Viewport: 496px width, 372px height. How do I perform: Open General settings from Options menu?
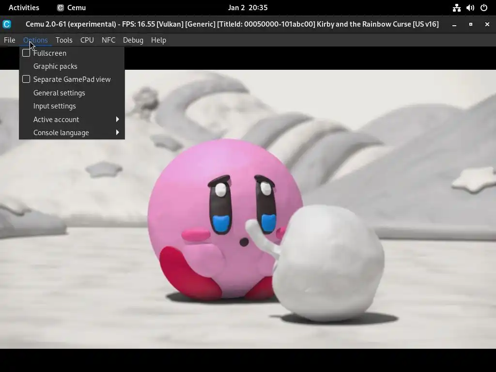[72, 93]
